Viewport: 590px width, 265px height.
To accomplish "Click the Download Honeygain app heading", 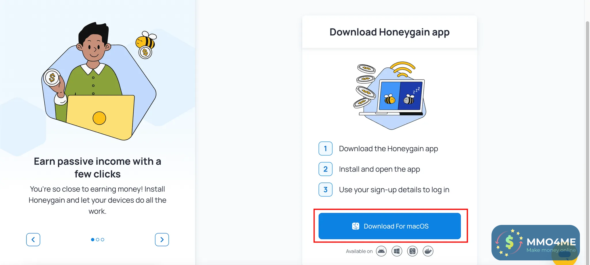I will [x=389, y=32].
